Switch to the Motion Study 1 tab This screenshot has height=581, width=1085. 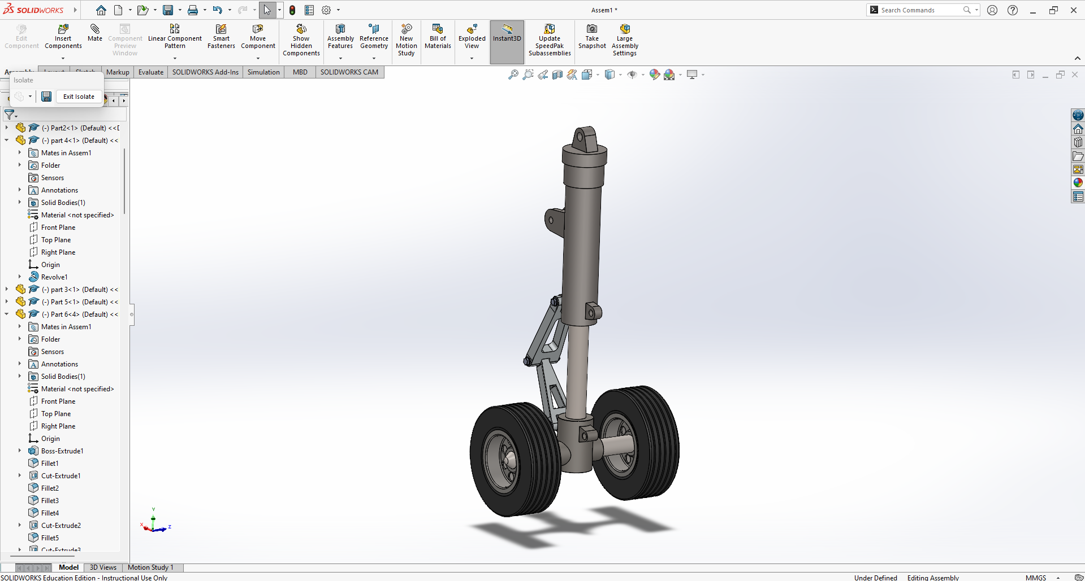coord(150,567)
